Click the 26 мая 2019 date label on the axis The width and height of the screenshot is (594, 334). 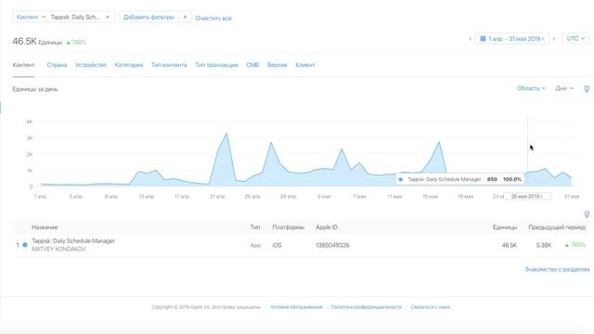[x=527, y=196]
